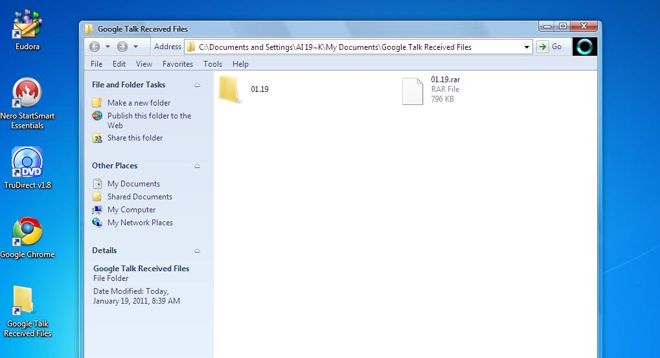The image size is (660, 358).
Task: Collapse the Details section
Action: pyautogui.click(x=197, y=251)
